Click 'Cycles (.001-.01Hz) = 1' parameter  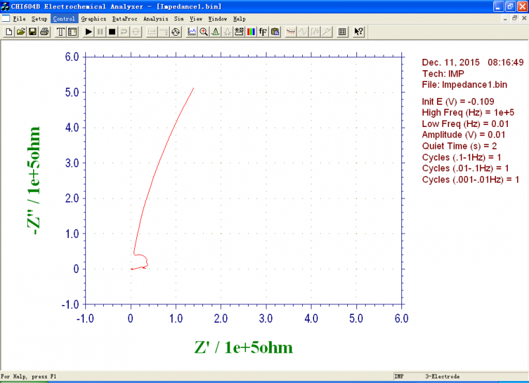470,179
